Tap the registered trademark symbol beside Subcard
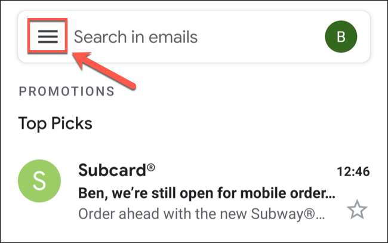Screen dimensions: 388x243 pos(151,167)
